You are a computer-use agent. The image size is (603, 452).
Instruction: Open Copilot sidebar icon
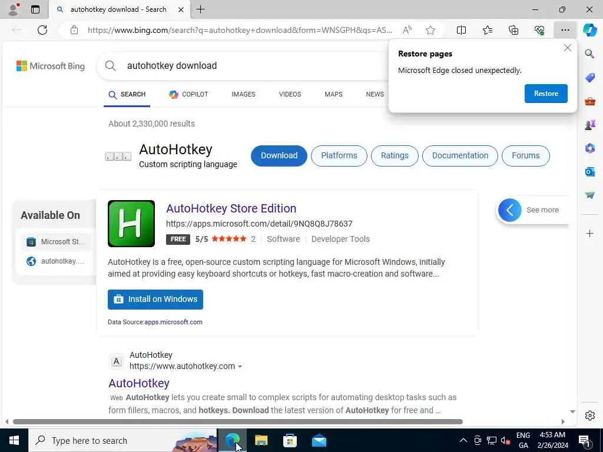click(x=589, y=30)
